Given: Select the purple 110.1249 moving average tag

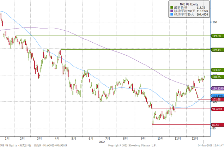Looking at the screenshot, I should 217,88.
